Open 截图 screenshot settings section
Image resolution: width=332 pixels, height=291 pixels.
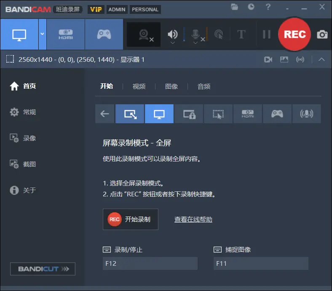[x=23, y=164]
